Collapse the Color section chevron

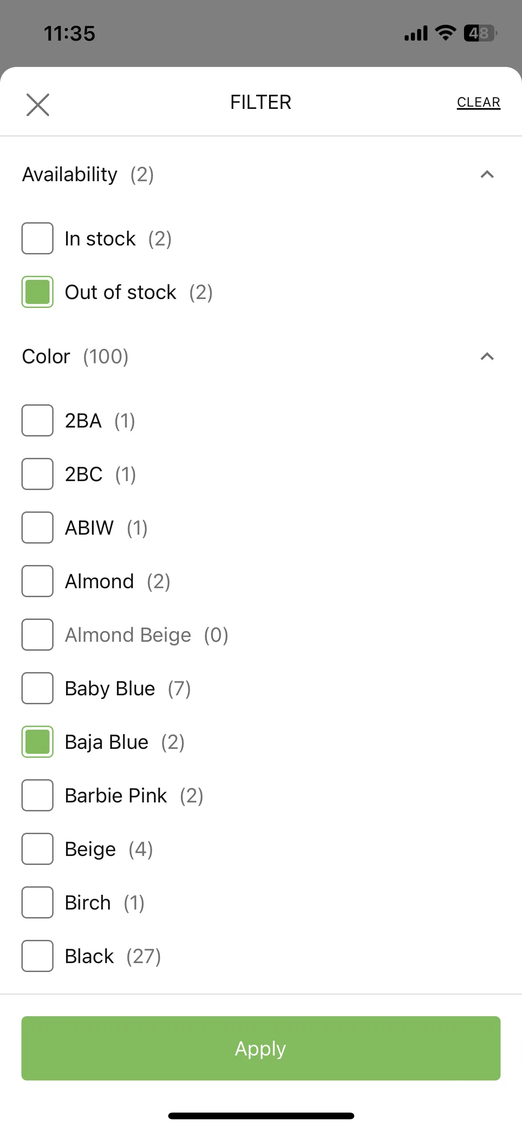(x=487, y=357)
